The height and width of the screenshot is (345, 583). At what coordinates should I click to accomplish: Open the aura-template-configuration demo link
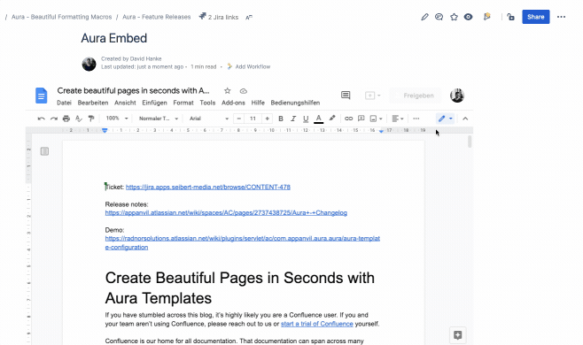243,243
